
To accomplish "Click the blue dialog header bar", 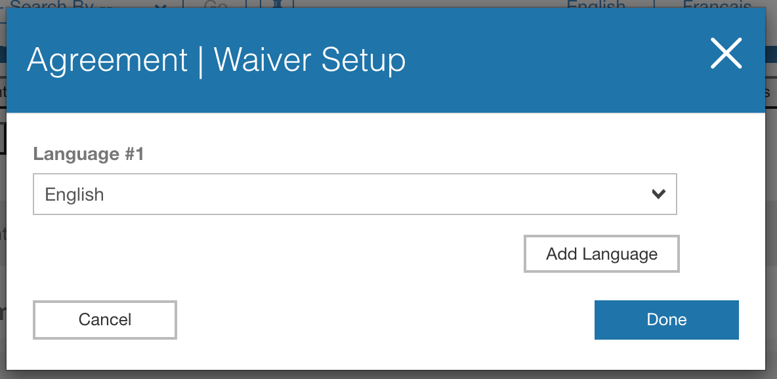I will point(385,60).
